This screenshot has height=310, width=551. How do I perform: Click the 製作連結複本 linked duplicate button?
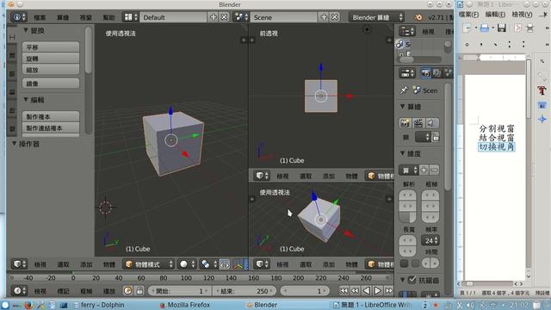(51, 128)
